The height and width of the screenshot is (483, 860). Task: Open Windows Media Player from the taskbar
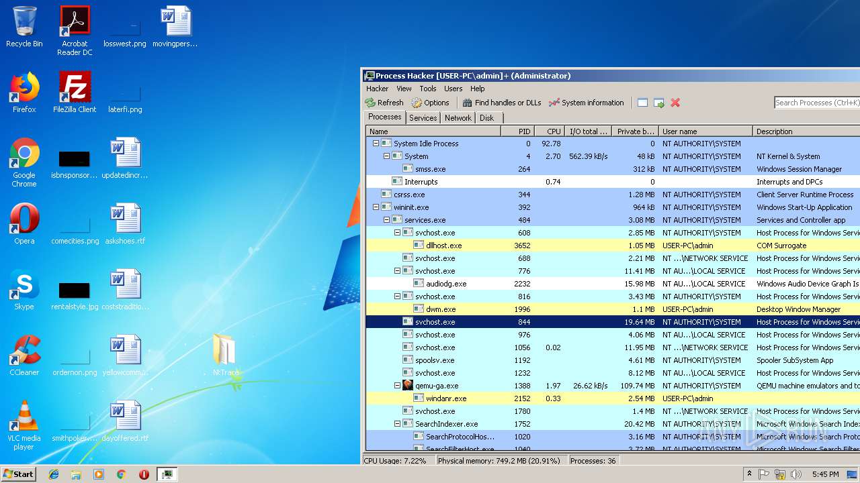click(x=99, y=474)
